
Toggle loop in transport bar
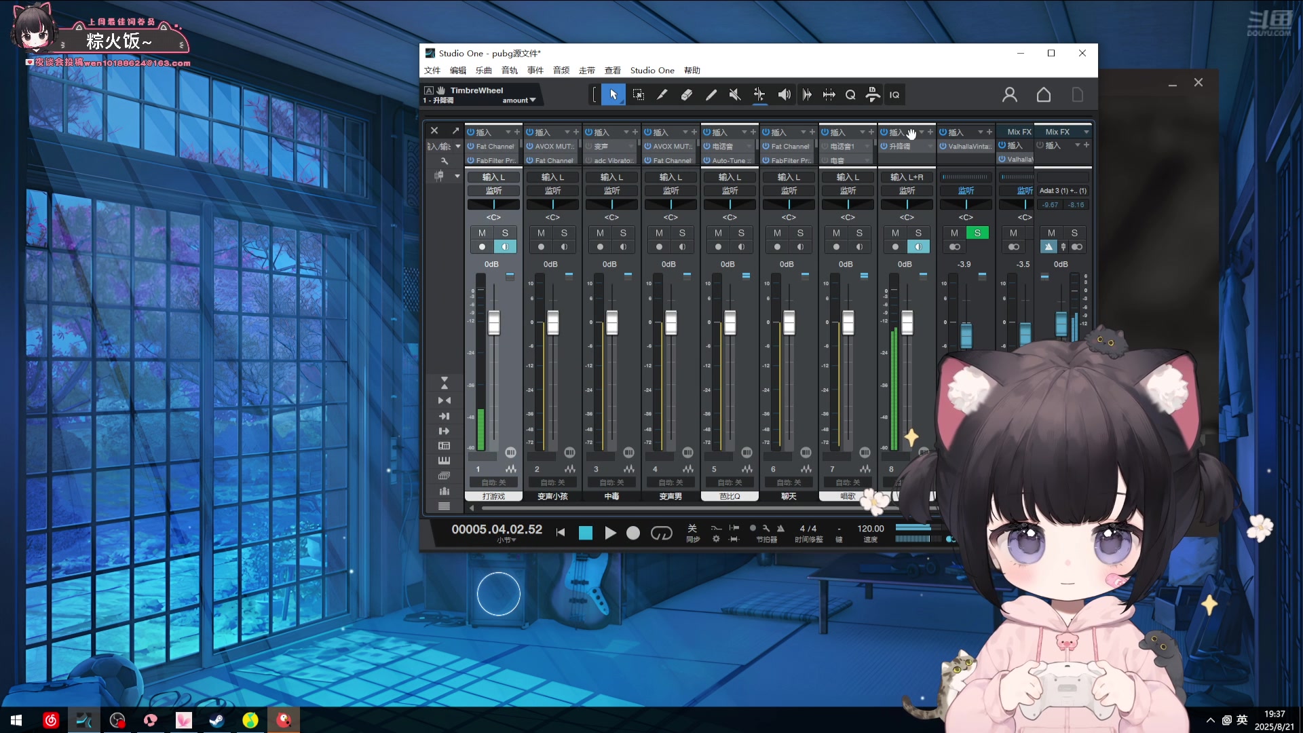[x=662, y=533]
